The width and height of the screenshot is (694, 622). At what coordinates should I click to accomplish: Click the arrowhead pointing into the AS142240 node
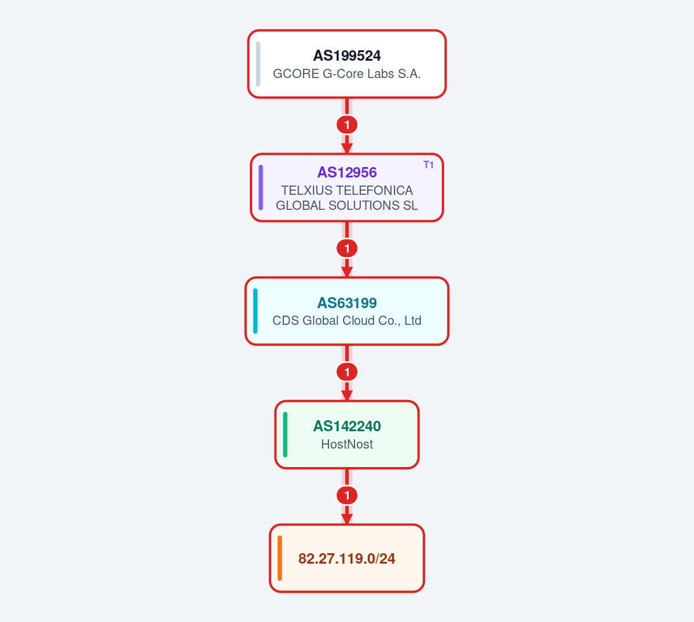click(x=347, y=396)
